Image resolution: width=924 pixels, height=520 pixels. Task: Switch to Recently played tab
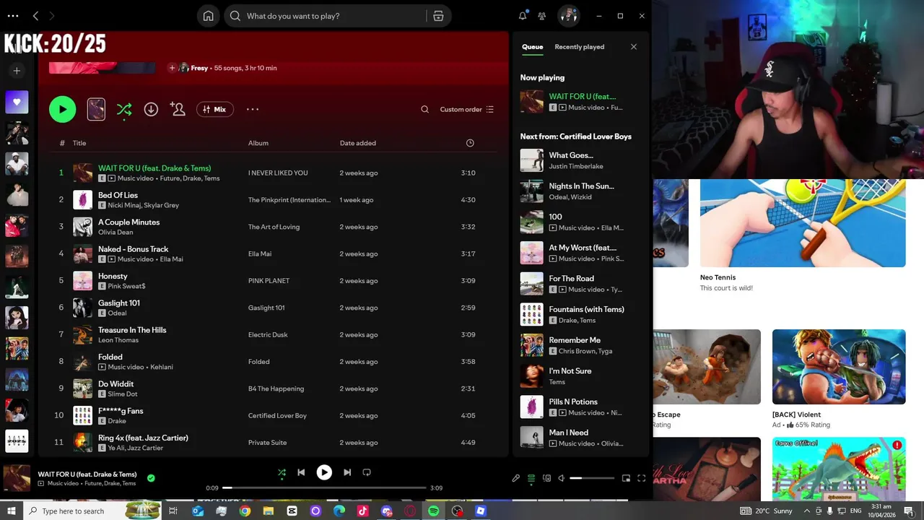tap(579, 47)
